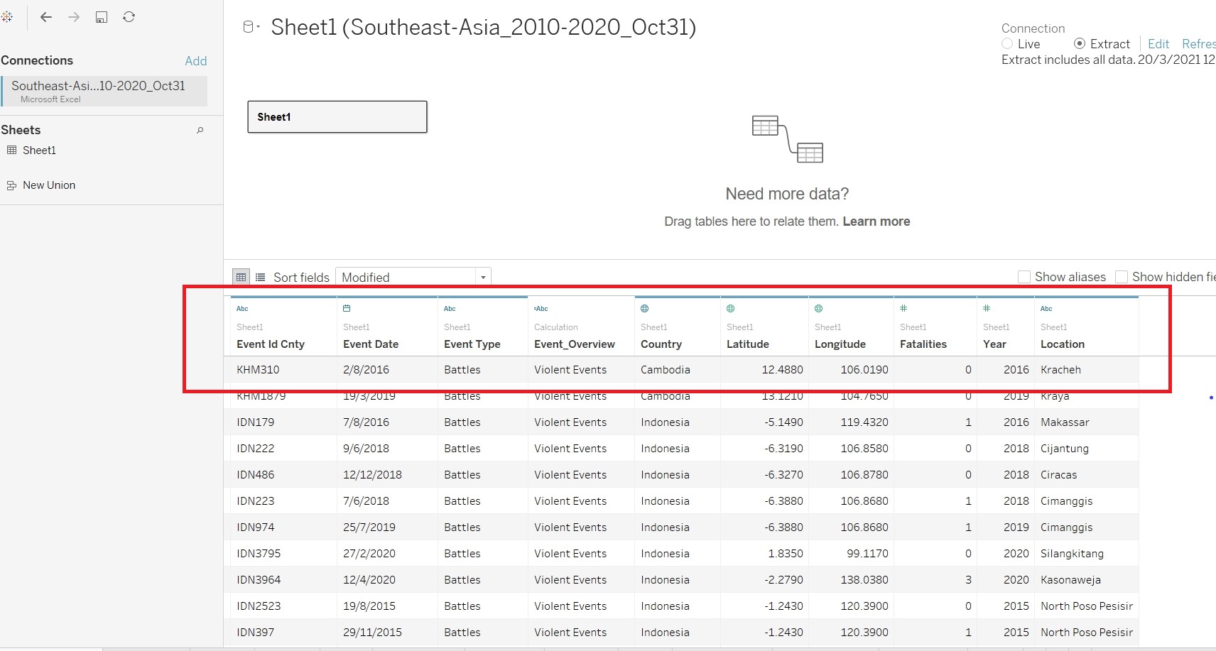Viewport: 1216px width, 651px height.
Task: Click the search icon in Sheets section
Action: click(x=200, y=130)
